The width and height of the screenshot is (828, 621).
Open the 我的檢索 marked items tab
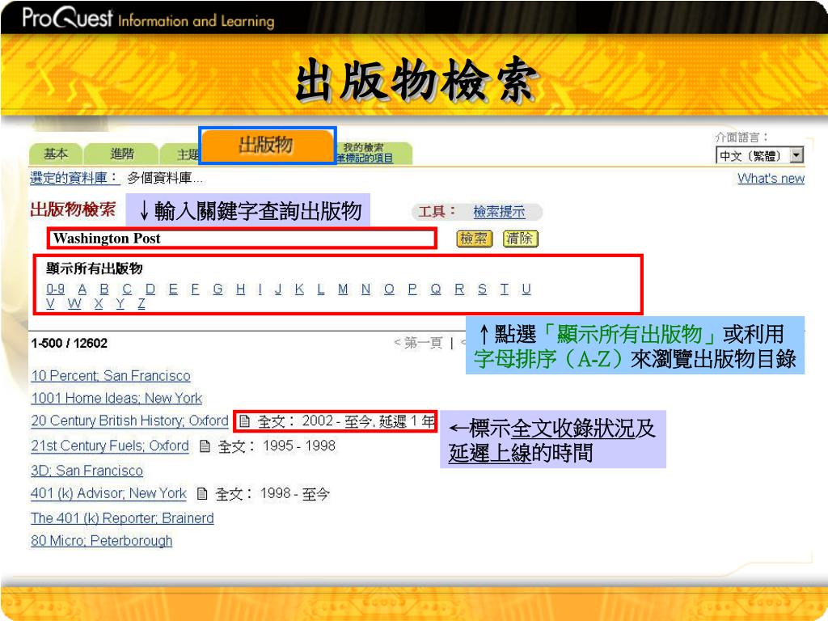tap(373, 153)
